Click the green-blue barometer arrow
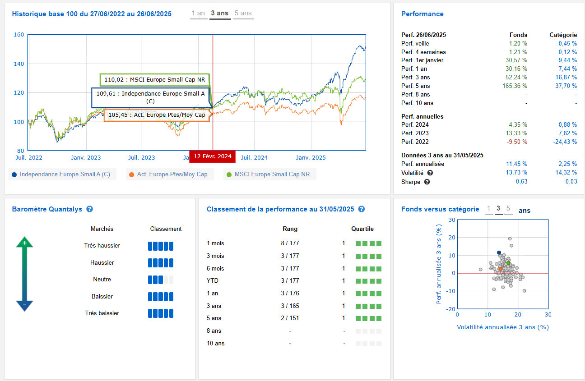 click(x=24, y=275)
